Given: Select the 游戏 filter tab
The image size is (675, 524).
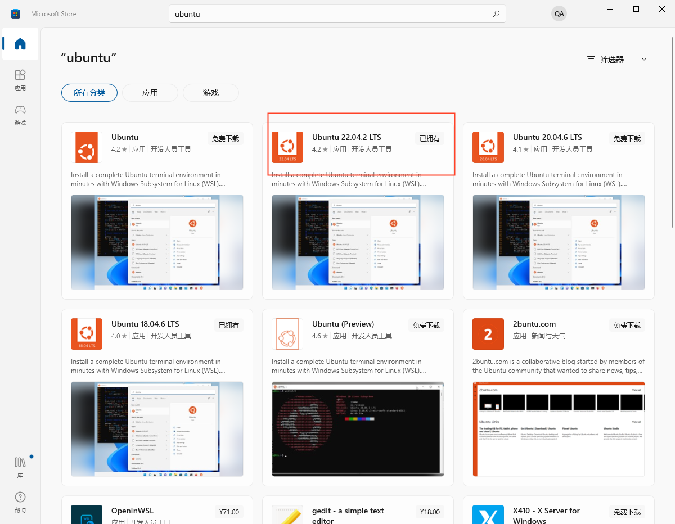Looking at the screenshot, I should pos(211,93).
